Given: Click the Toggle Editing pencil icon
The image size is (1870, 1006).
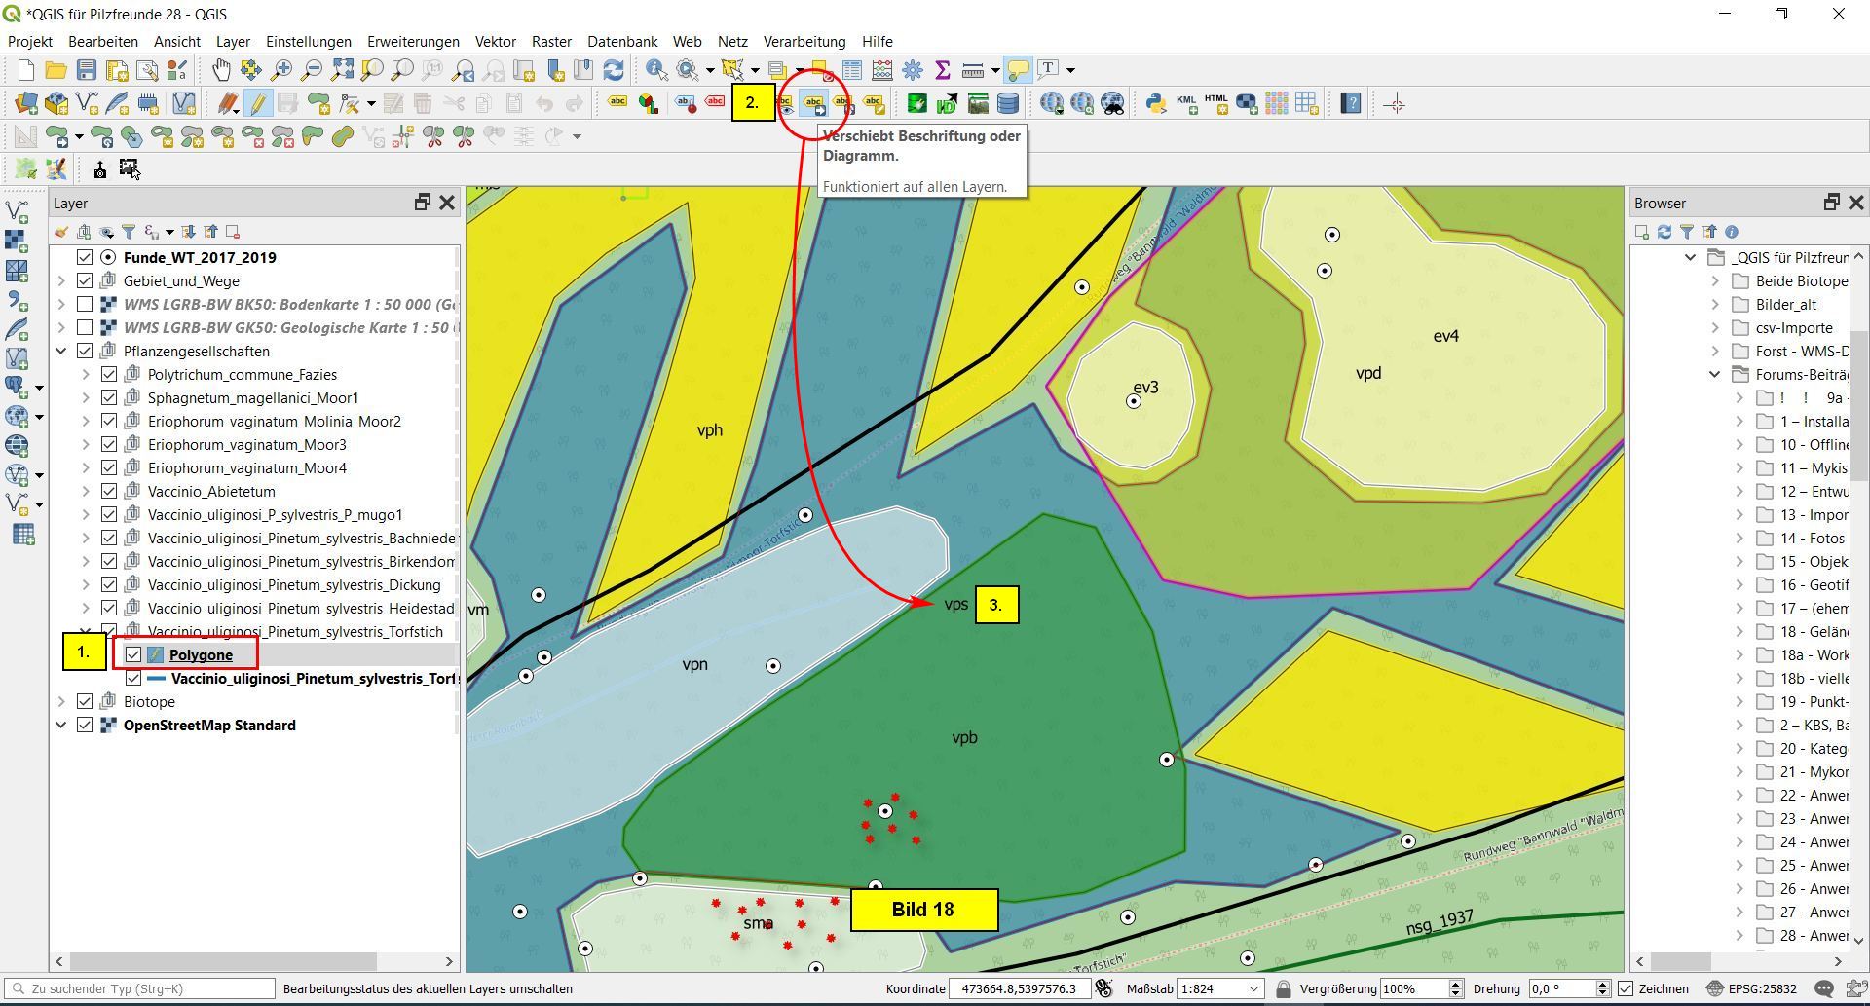Looking at the screenshot, I should (x=258, y=104).
